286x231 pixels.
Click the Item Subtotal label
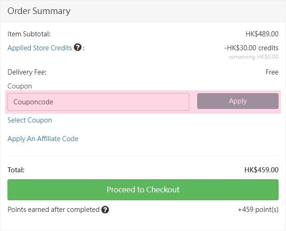click(x=29, y=34)
